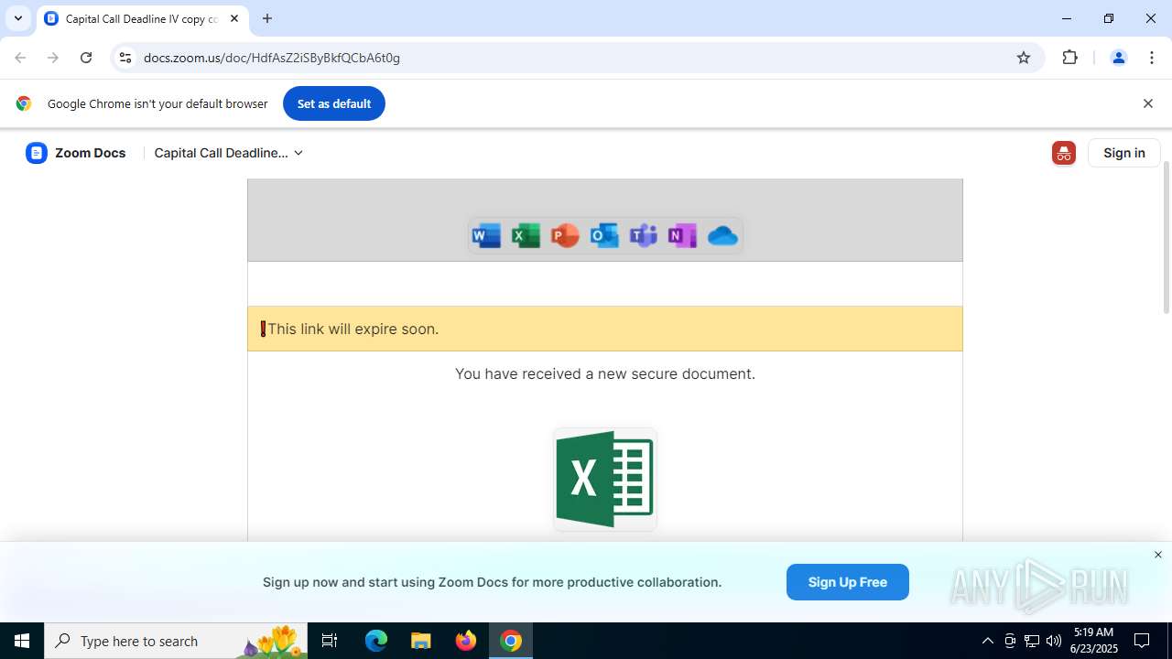The image size is (1172, 659).
Task: Select the Capital Call Deadline IV tab
Action: pos(142,18)
